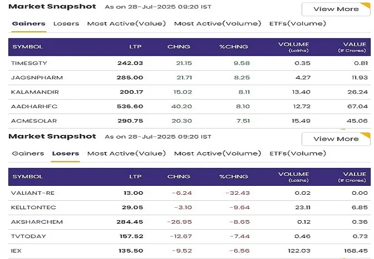
Task: Open AADHARHFC stock details
Action: 27,107
